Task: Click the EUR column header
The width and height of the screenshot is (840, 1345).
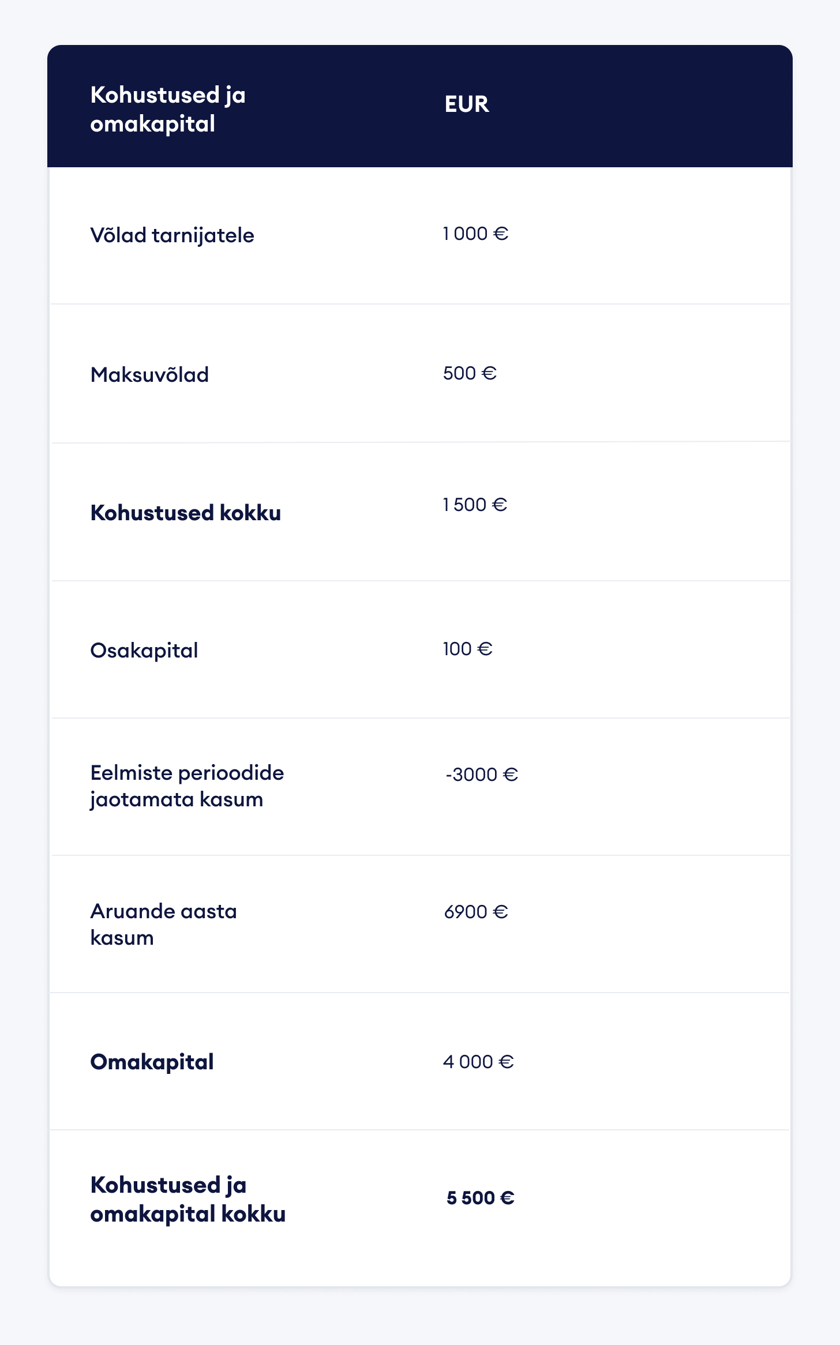Action: point(466,104)
